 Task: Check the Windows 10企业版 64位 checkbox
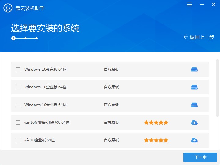click(18, 87)
